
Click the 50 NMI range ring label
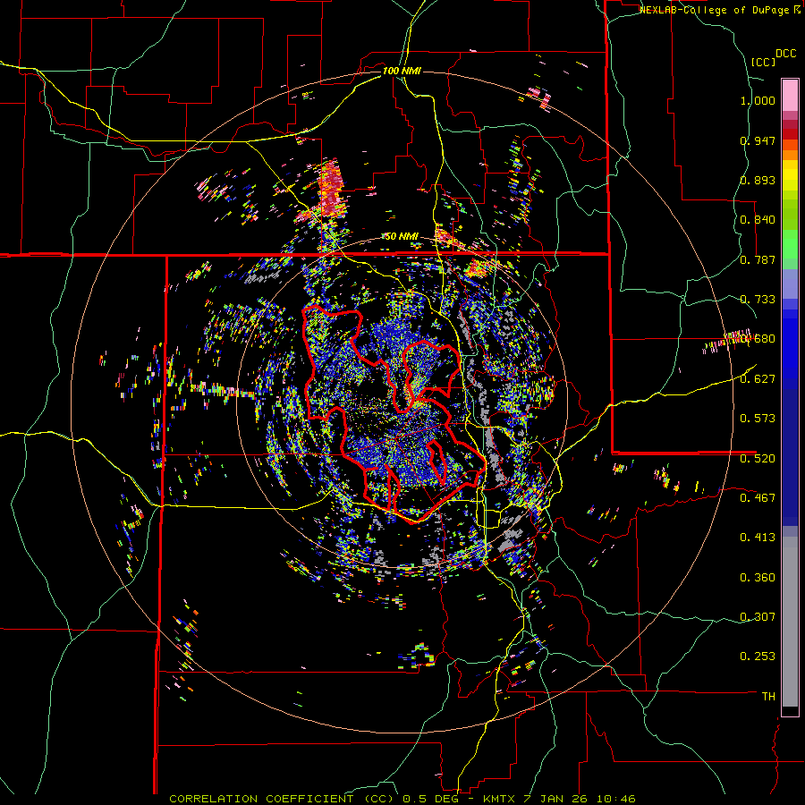pos(402,237)
